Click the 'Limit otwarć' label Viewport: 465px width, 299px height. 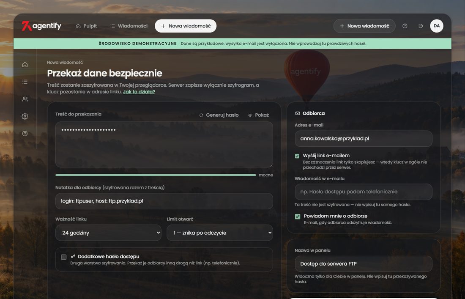tap(180, 219)
